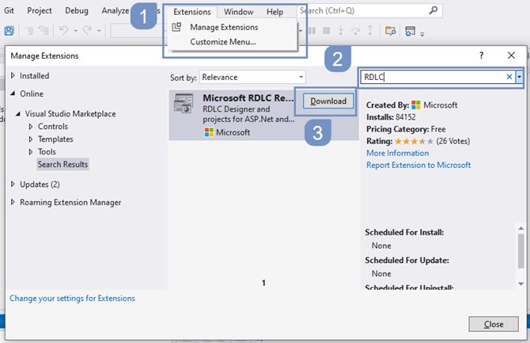Image resolution: width=530 pixels, height=343 pixels.
Task: Open Report Extension to Microsoft link
Action: [x=418, y=165]
